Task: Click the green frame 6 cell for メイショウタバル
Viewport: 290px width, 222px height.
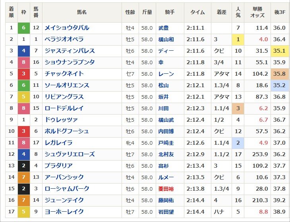Action: click(x=24, y=28)
